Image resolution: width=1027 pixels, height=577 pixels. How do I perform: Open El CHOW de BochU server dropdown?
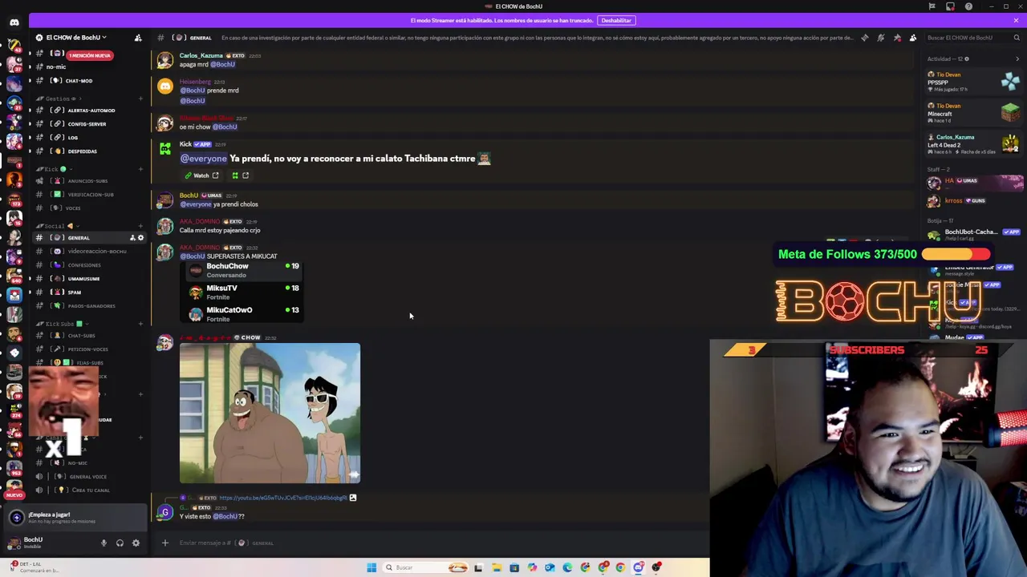pyautogui.click(x=75, y=38)
